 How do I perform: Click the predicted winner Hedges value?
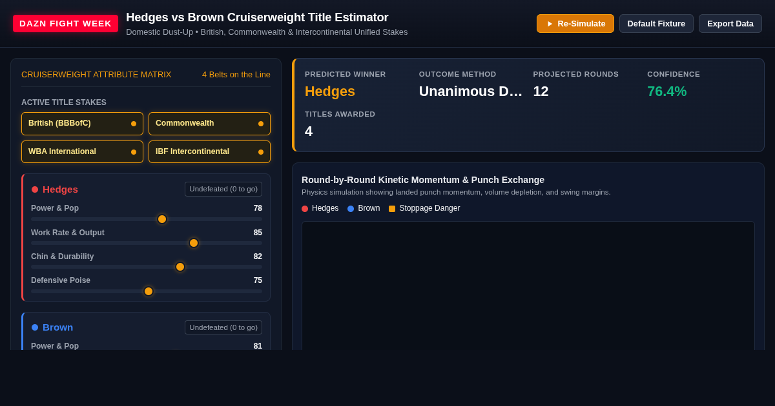click(330, 92)
